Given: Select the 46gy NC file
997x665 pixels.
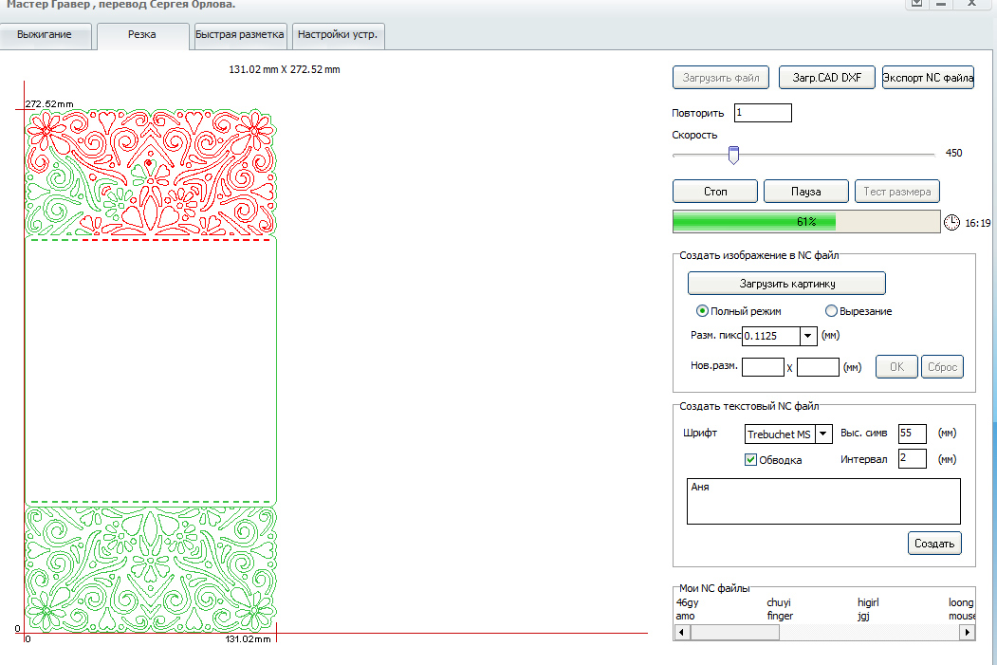Looking at the screenshot, I should tap(688, 602).
